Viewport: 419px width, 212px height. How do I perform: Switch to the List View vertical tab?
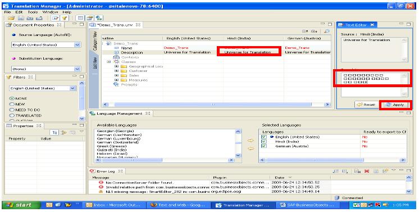(x=95, y=62)
